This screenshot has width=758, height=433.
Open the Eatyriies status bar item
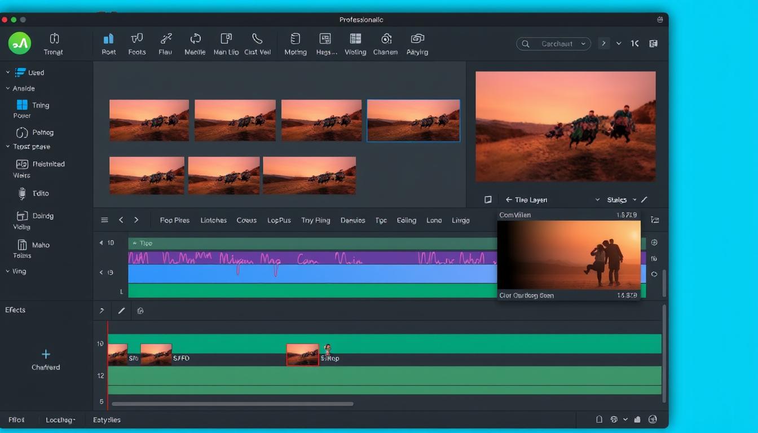coord(107,420)
